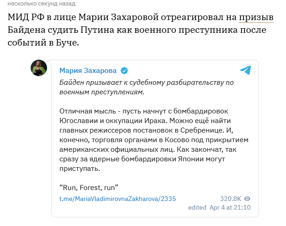The image size is (286, 226).
Task: Click the 'Мария Захарова' channel name
Action: tap(88, 71)
